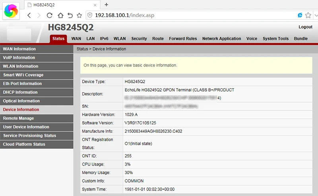Open the Bundle top menu
This screenshot has width=318, height=196.
tap(301, 38)
